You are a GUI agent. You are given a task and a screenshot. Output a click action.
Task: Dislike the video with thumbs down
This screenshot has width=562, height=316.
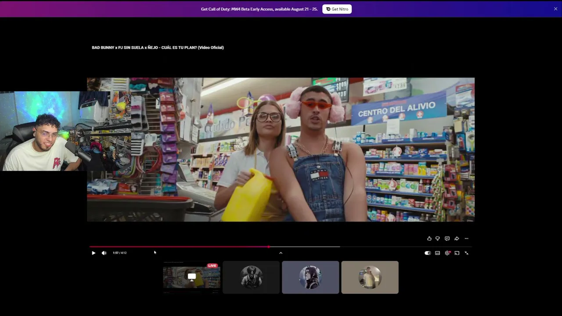437,238
